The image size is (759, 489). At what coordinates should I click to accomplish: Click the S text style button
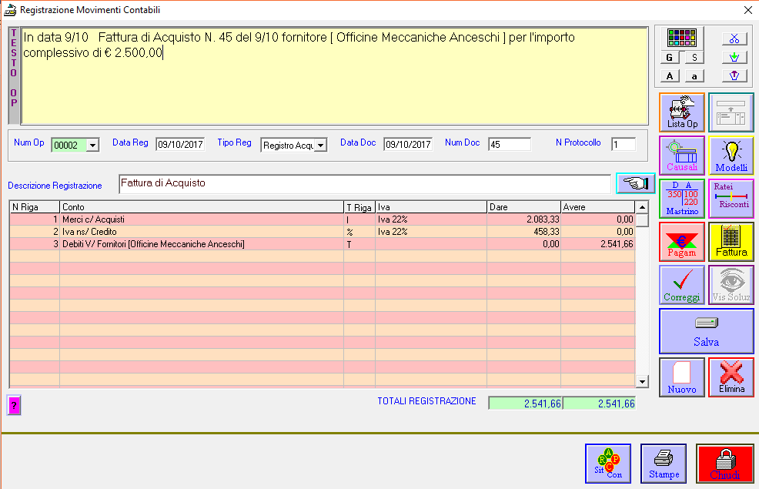click(x=694, y=58)
